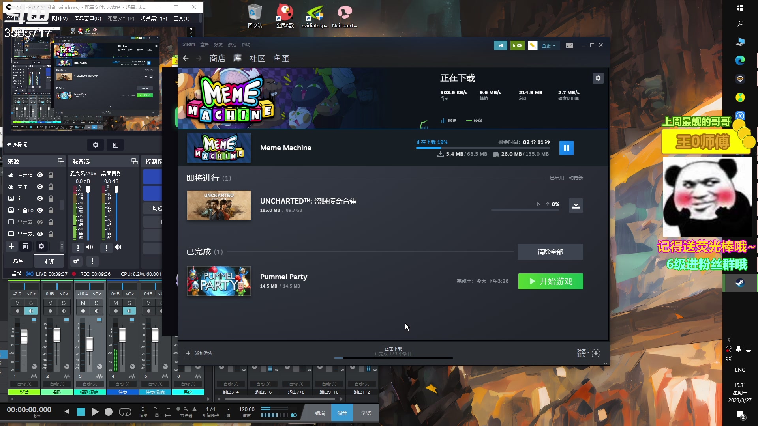Remove the selected source via trash icon
This screenshot has width=758, height=426.
tap(25, 246)
